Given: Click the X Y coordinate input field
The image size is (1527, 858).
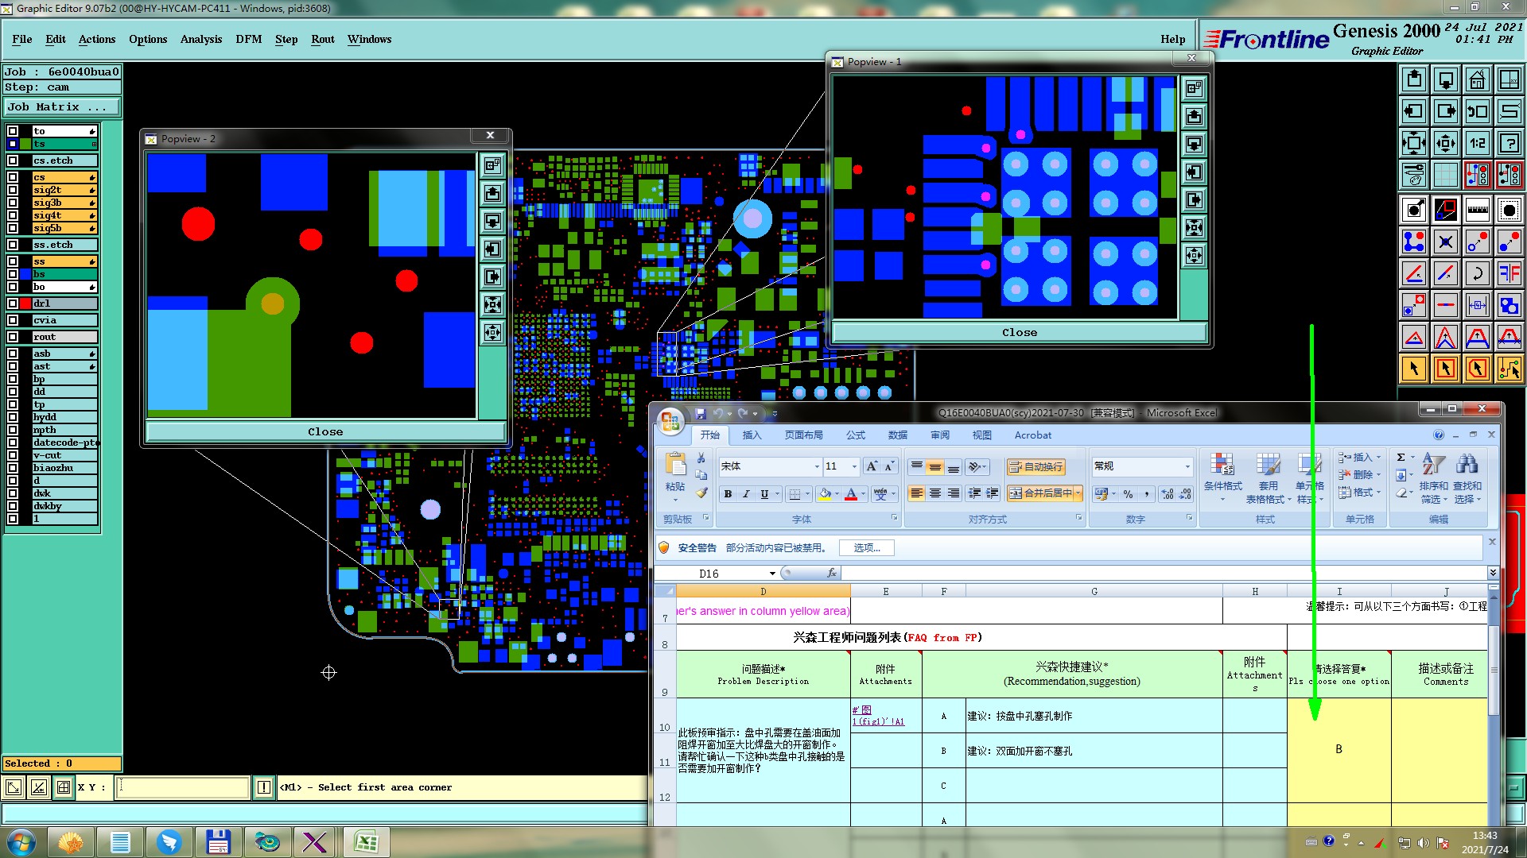Looking at the screenshot, I should (183, 787).
